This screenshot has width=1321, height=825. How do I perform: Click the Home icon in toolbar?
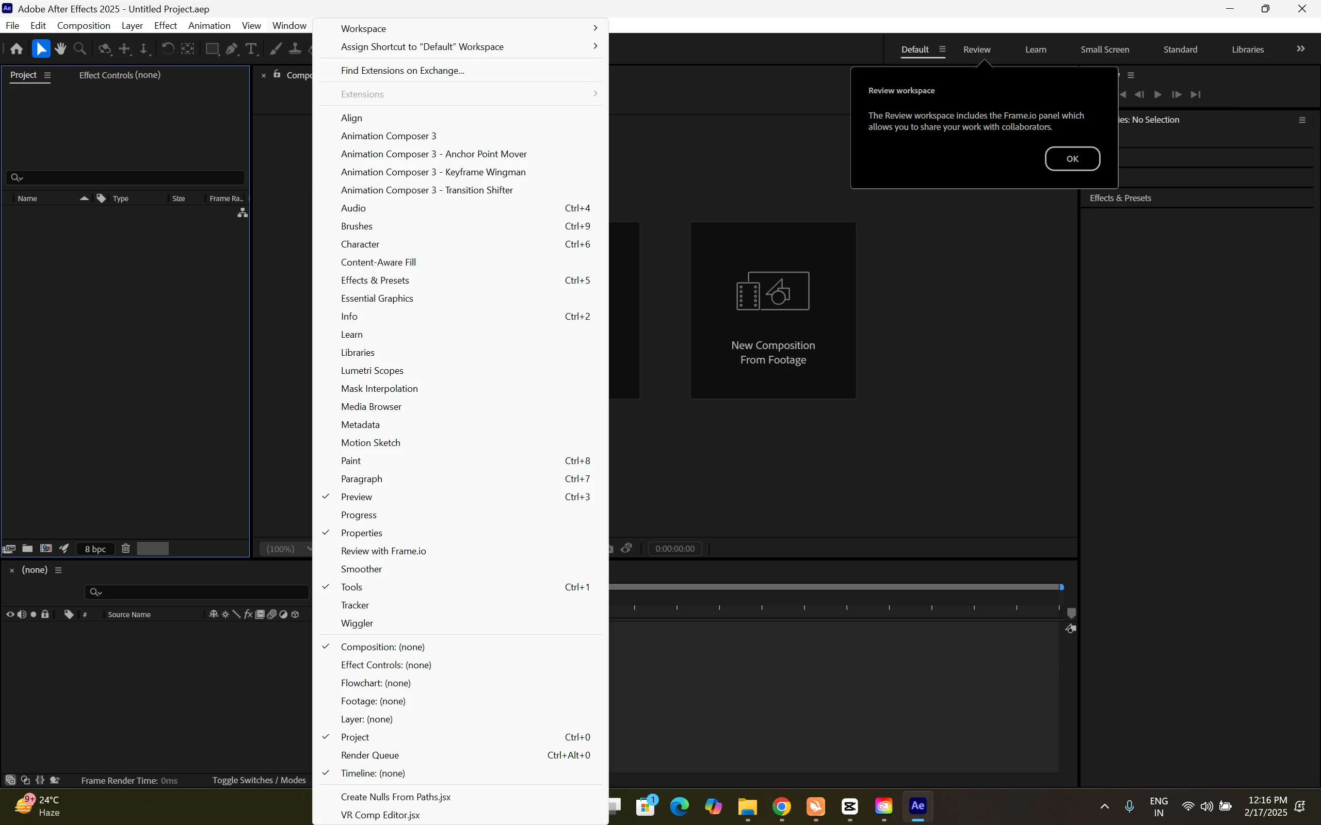pos(17,49)
